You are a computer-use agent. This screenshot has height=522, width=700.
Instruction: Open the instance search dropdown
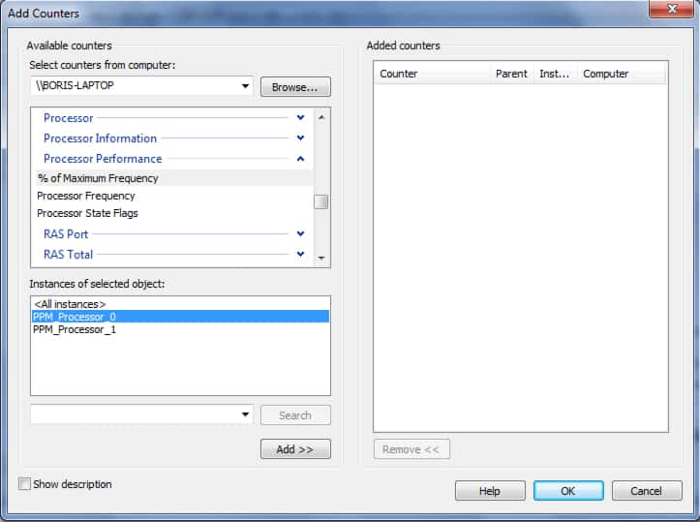[245, 415]
